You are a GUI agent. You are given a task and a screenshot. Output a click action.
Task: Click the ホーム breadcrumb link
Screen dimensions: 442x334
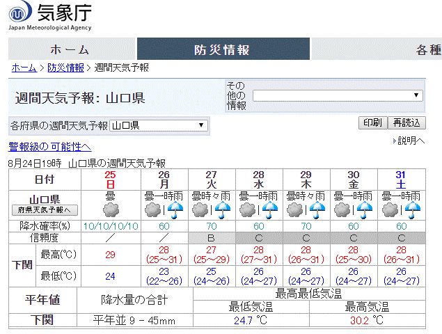pyautogui.click(x=24, y=67)
